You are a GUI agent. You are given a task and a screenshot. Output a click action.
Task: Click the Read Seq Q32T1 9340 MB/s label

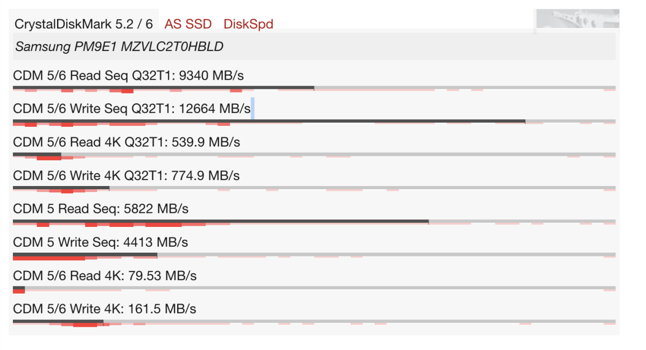[x=128, y=76]
